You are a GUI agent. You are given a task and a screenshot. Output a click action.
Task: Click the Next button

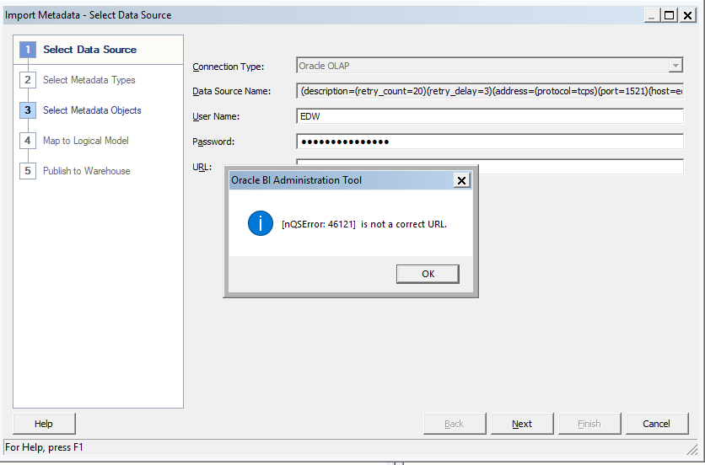click(x=522, y=424)
